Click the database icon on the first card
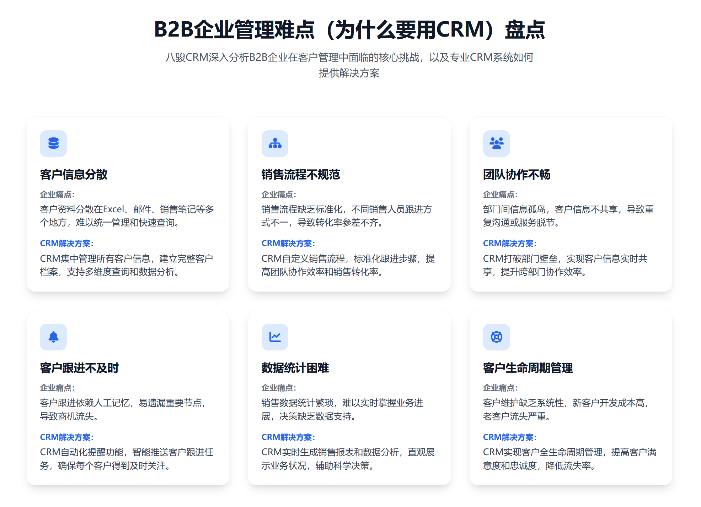 click(x=53, y=143)
